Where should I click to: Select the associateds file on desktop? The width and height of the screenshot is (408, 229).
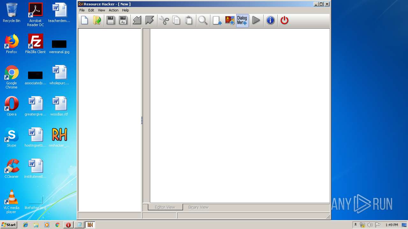click(35, 77)
